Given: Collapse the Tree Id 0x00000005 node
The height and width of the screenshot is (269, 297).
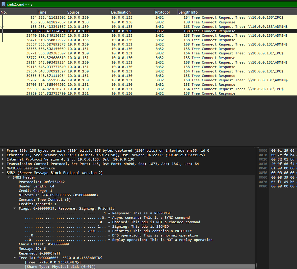Looking at the screenshot, I should [15, 258].
